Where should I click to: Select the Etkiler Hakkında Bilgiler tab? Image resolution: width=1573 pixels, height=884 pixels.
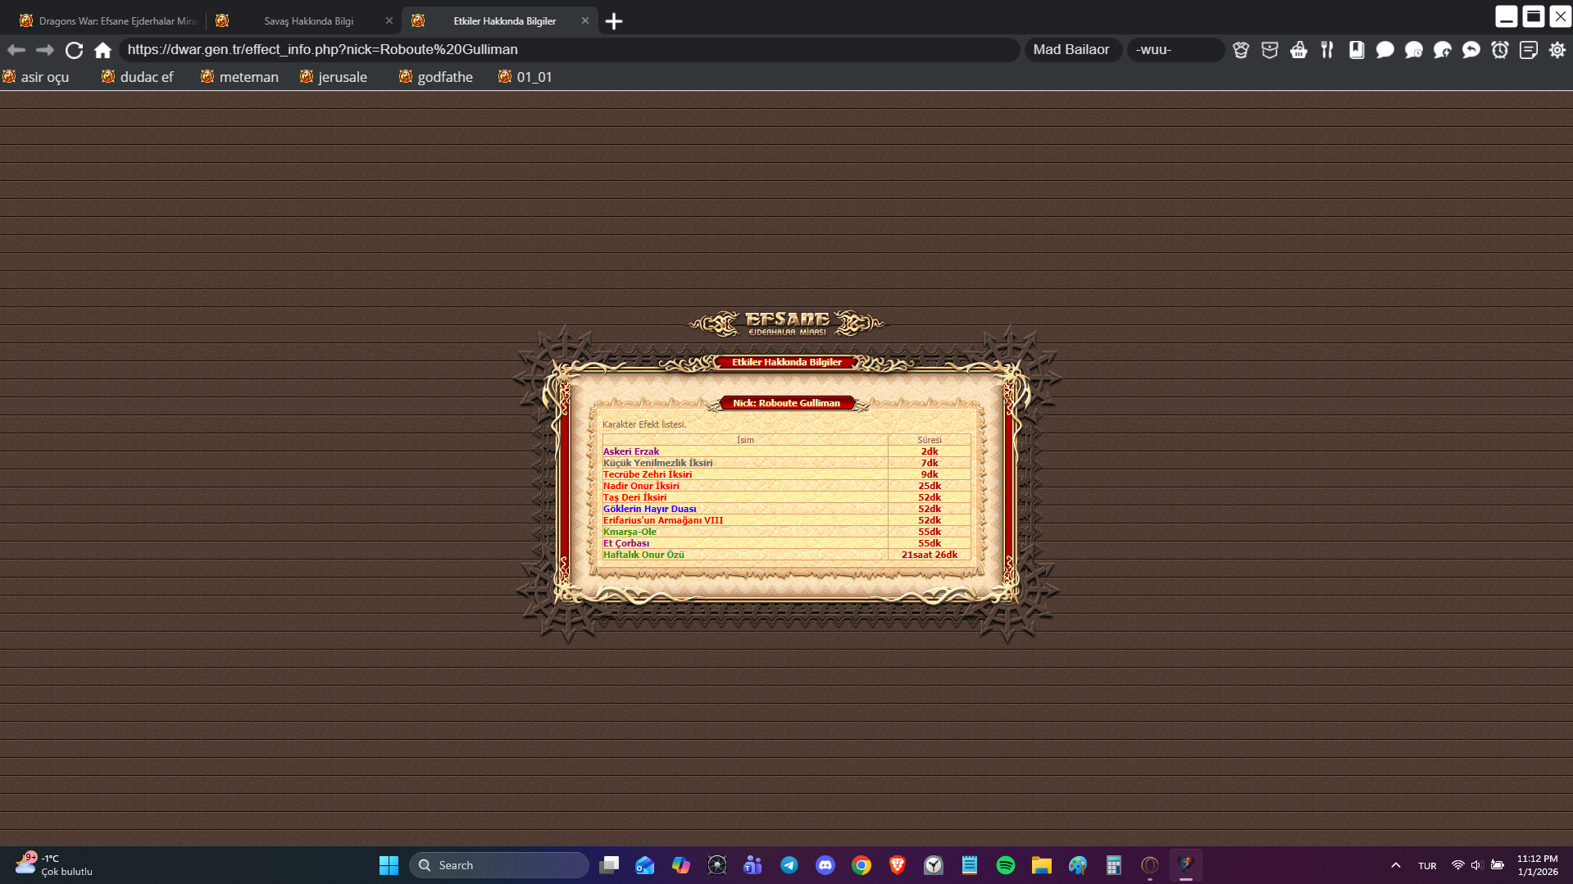point(500,21)
